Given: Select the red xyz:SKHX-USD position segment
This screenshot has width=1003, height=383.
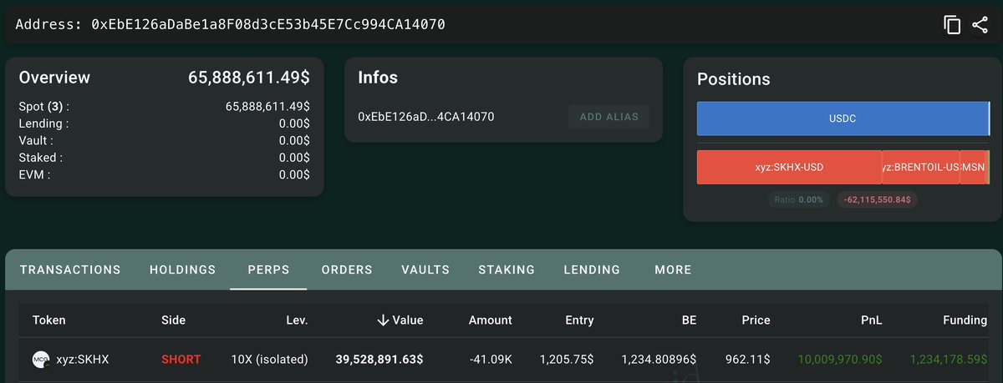Looking at the screenshot, I should [789, 167].
